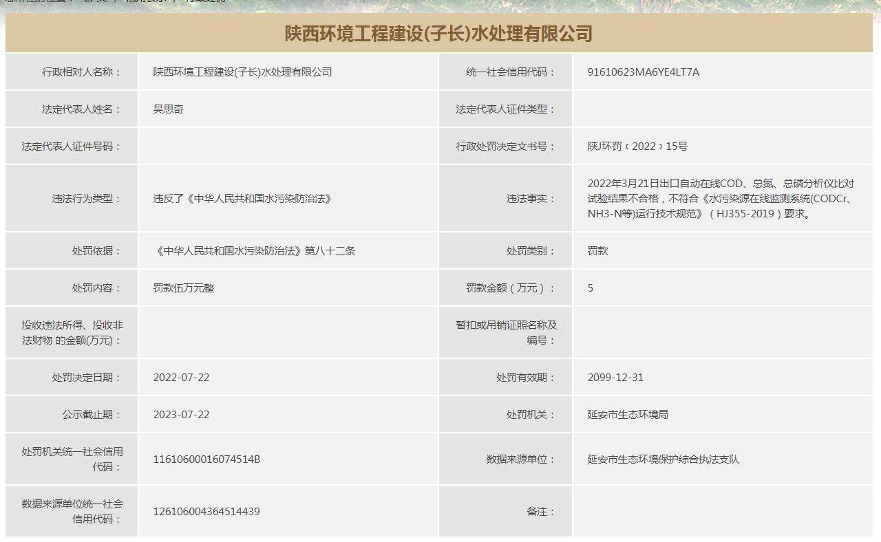Select the 处罚内容 label
This screenshot has width=881, height=542.
[97, 288]
